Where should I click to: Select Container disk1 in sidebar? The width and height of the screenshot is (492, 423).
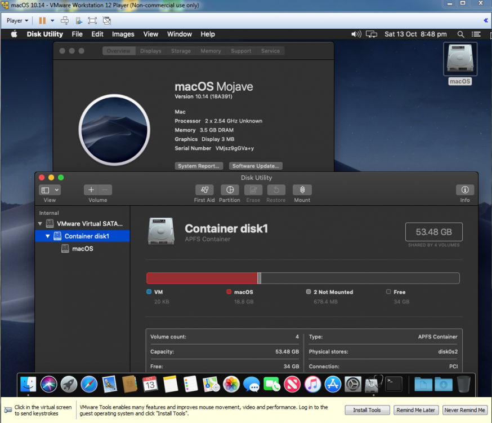pos(82,236)
